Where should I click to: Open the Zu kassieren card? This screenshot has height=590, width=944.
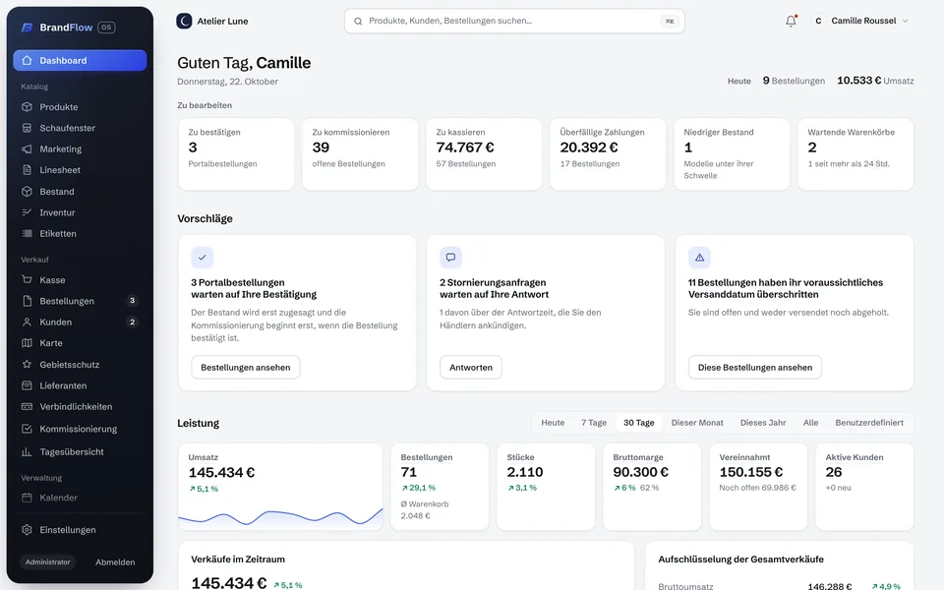[484, 154]
